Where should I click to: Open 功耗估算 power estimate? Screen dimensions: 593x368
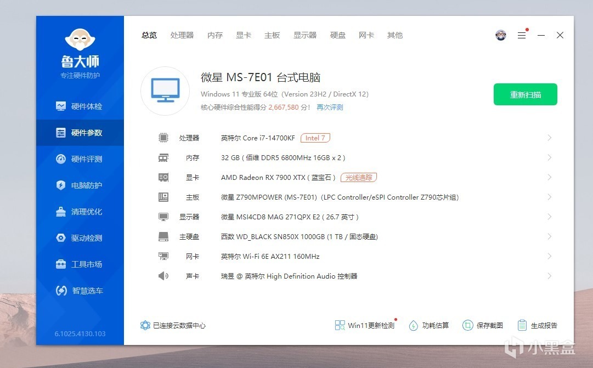pyautogui.click(x=429, y=325)
